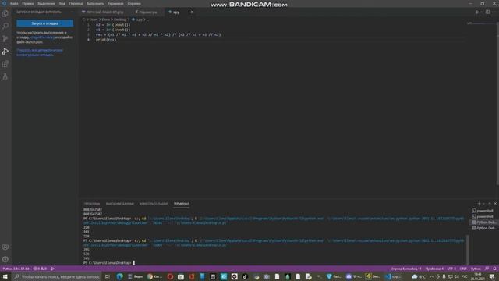This screenshot has width=499, height=281.
Task: Split the editor with layout icon
Action: 487,12
